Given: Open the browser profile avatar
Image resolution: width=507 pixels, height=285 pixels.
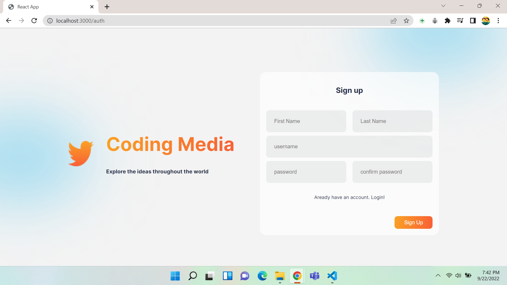Looking at the screenshot, I should tap(486, 21).
